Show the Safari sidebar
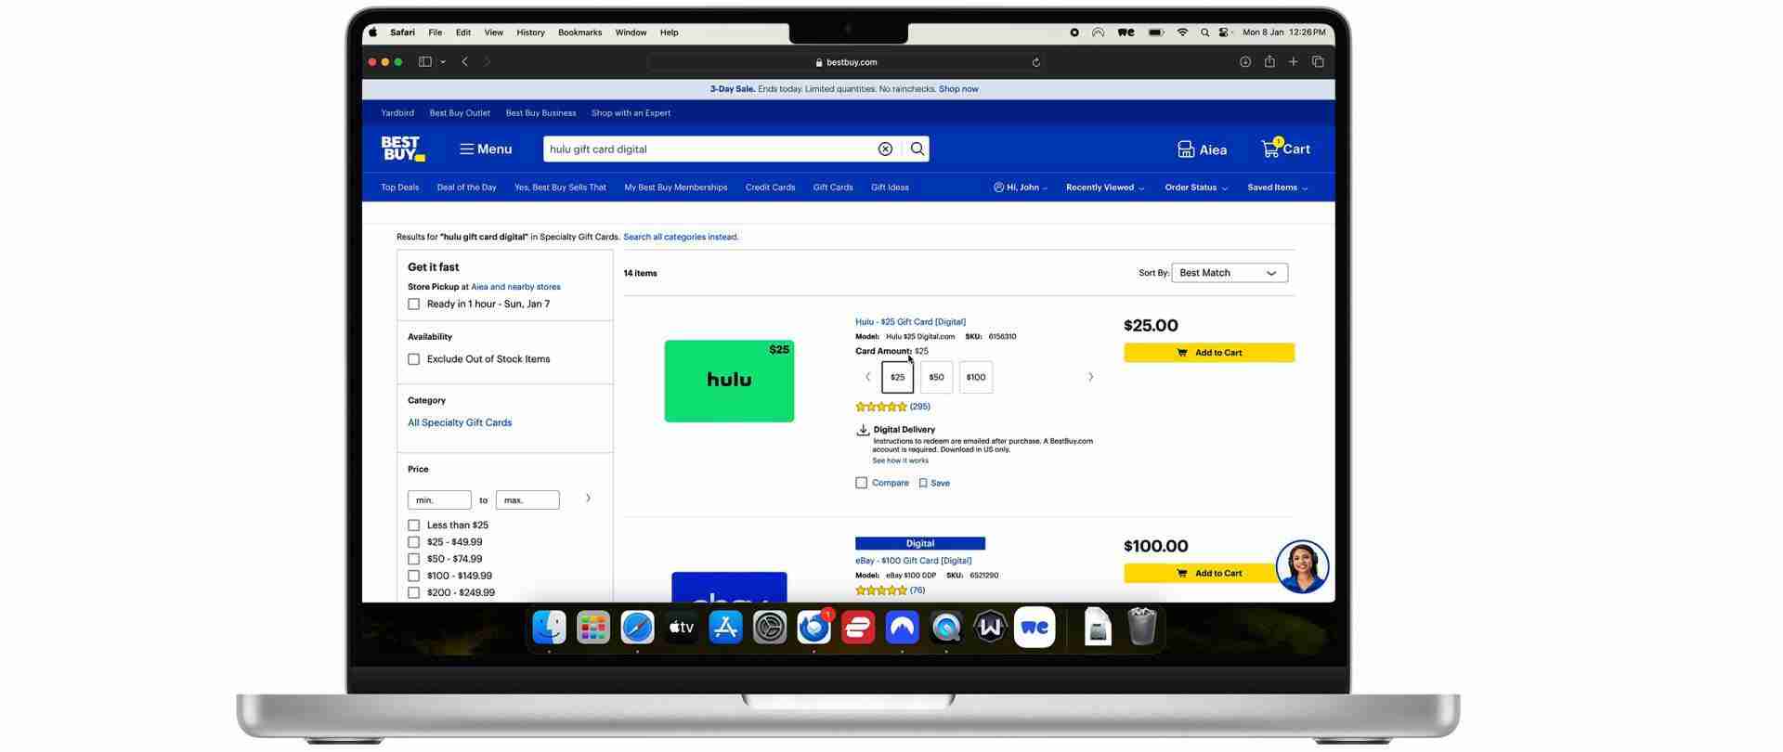This screenshot has height=752, width=1783. pos(425,62)
